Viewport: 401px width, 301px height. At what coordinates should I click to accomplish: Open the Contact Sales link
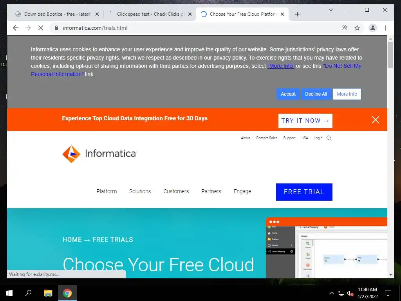(266, 138)
